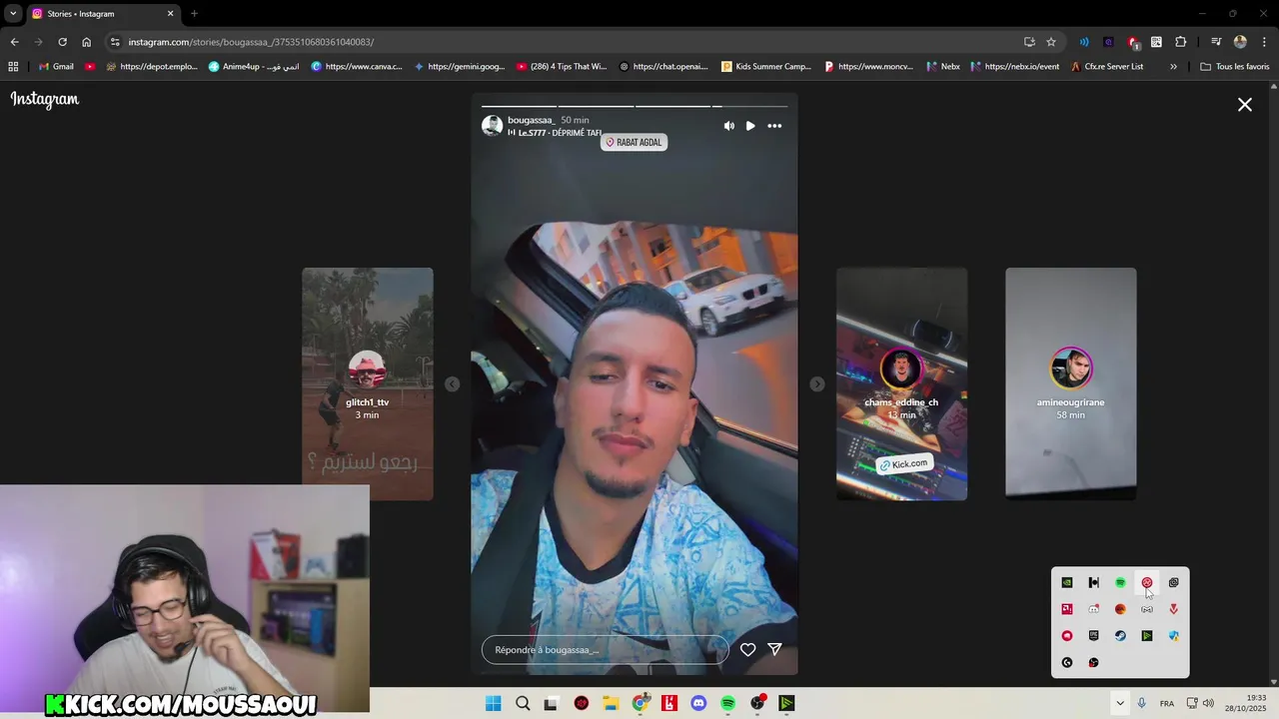Open the Windows Start menu
Viewport: 1279px width, 719px height.
[x=493, y=703]
